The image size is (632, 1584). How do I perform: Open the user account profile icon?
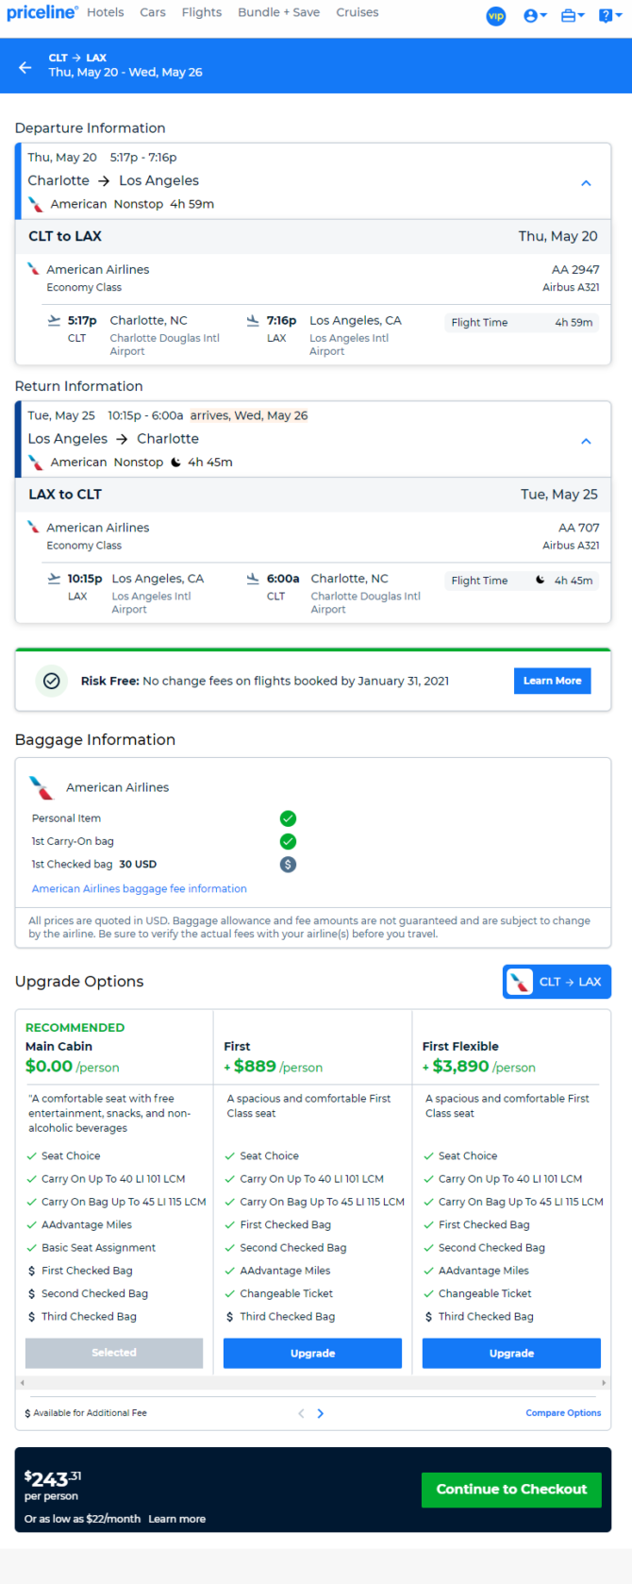click(x=535, y=15)
